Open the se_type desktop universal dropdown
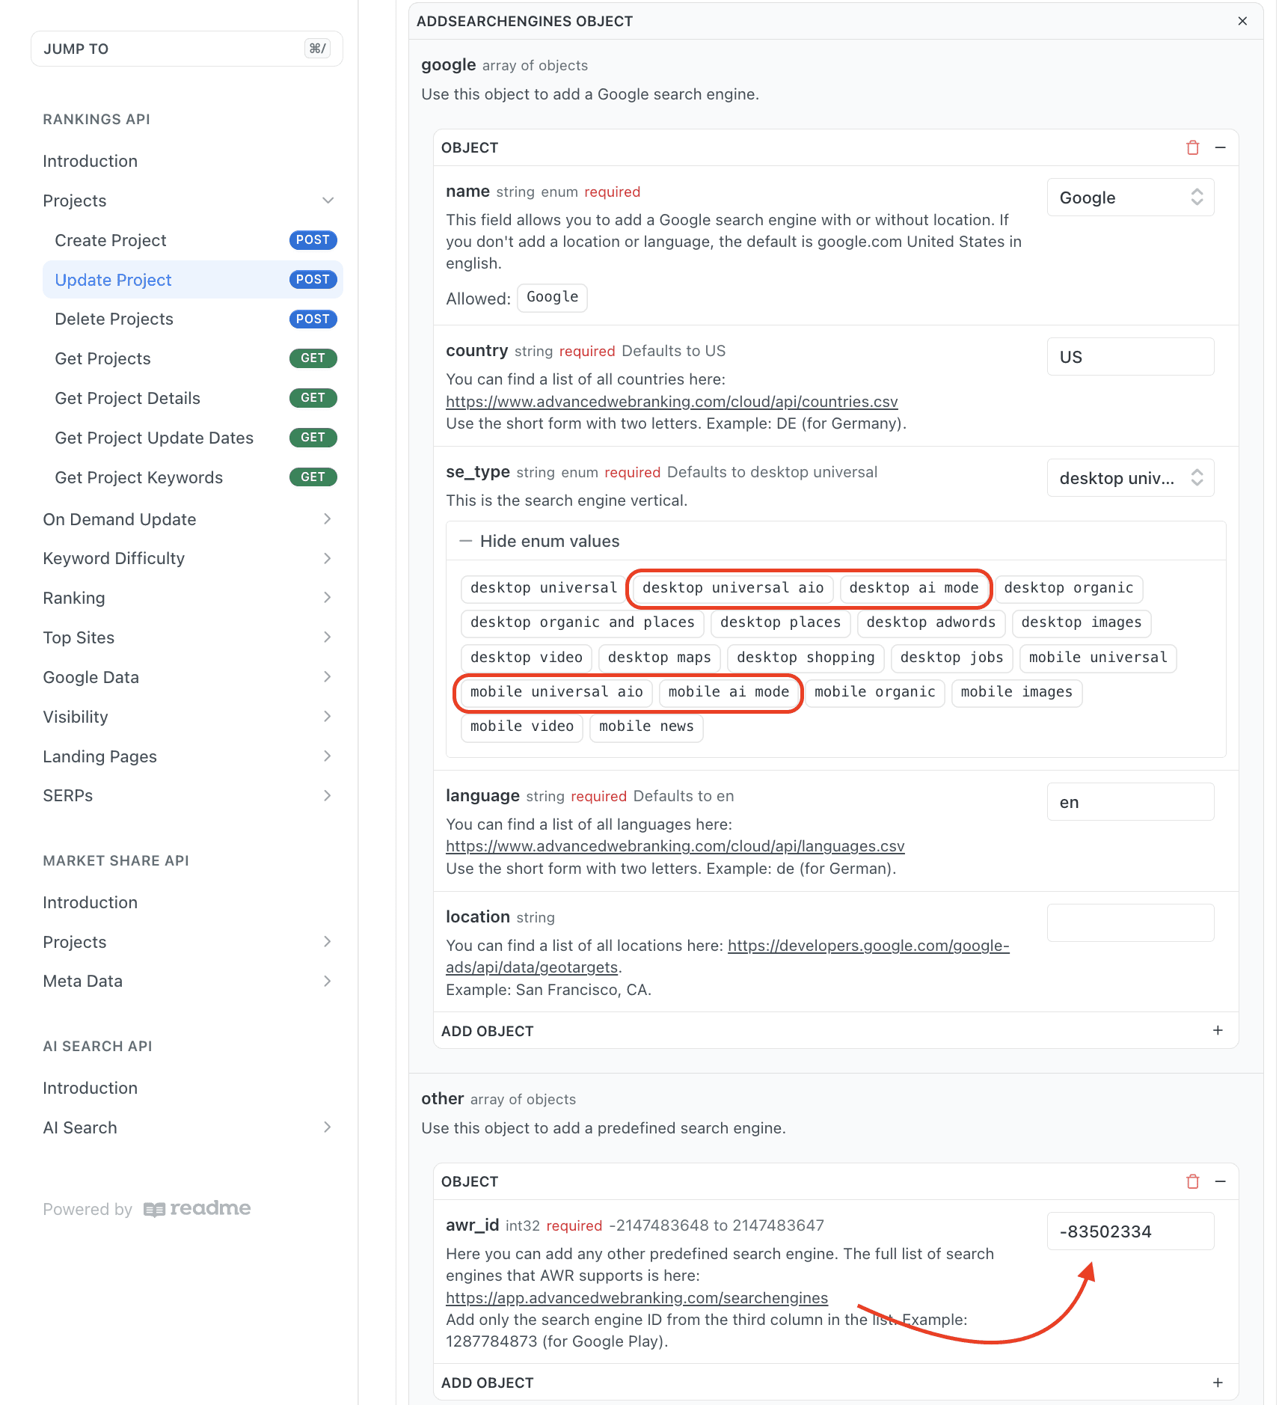Viewport: 1282px width, 1405px height. pyautogui.click(x=1130, y=477)
